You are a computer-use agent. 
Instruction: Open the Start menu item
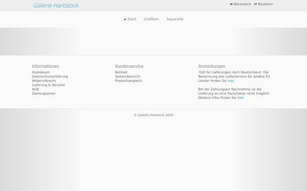coord(132,19)
